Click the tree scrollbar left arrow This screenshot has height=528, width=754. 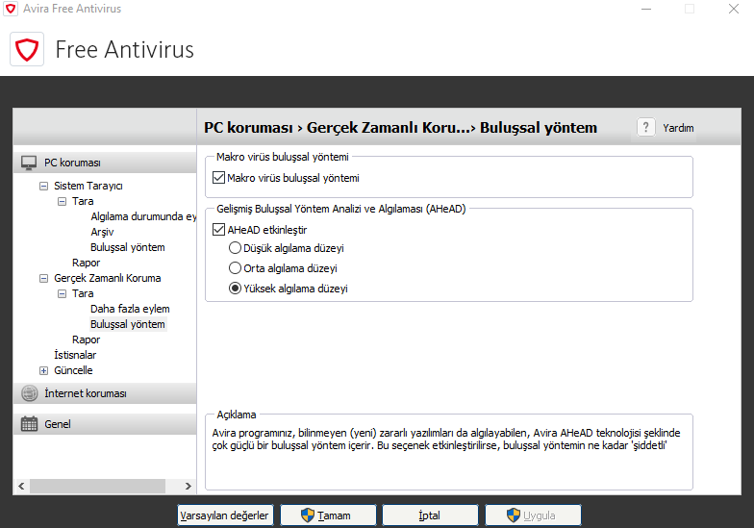coord(21,487)
